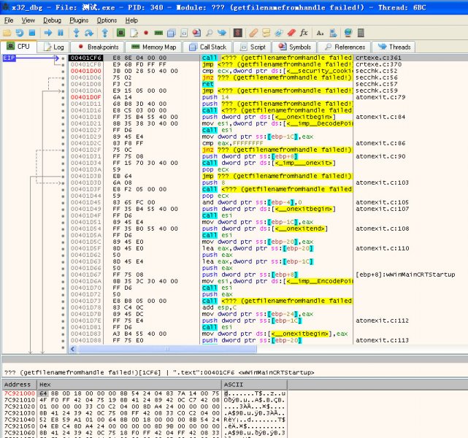Toggle breakpoint bullet at address 00401D1B
This screenshot has width=468, height=438.
click(63, 117)
